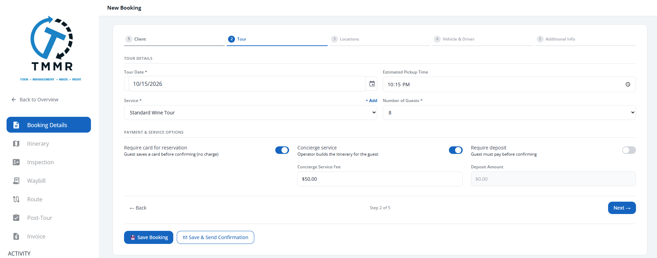657x258 pixels.
Task: Click the + Add service link
Action: [371, 101]
